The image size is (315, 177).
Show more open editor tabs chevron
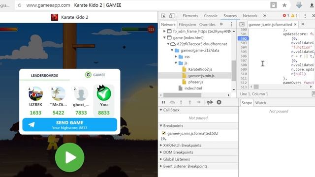(303, 24)
